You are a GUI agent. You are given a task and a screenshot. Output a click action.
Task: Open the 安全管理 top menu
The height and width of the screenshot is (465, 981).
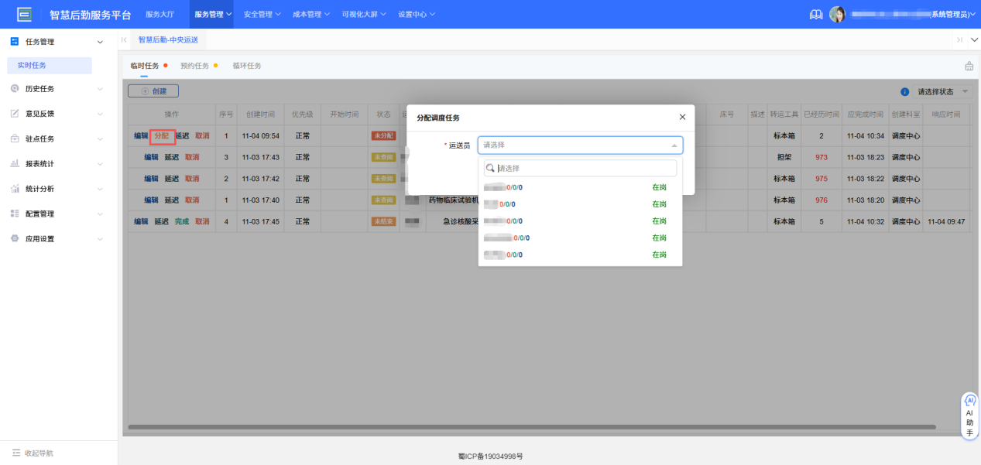click(262, 15)
